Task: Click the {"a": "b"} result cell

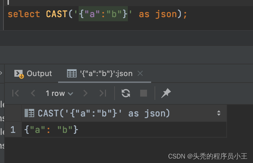Action: tap(52, 130)
